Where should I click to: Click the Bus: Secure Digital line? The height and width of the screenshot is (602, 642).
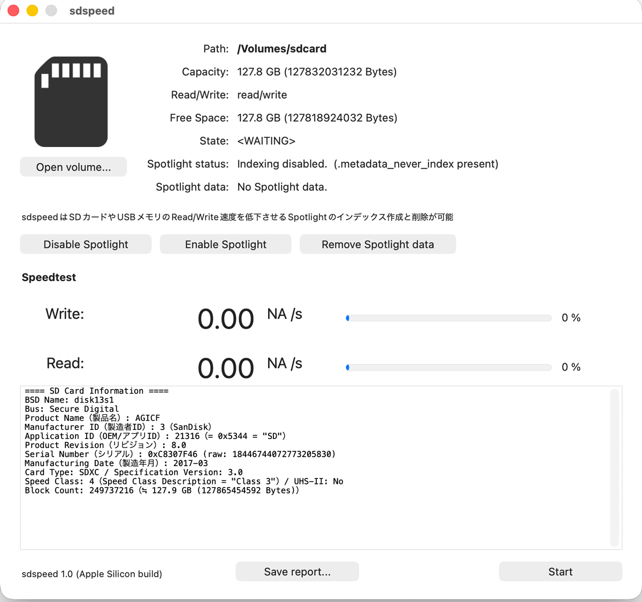[72, 409]
